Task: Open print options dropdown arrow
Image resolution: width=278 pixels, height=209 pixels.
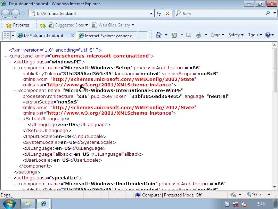Action: [206, 35]
